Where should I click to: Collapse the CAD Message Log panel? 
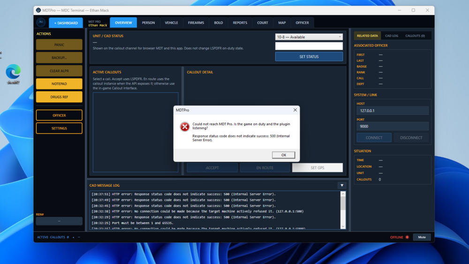point(342,185)
